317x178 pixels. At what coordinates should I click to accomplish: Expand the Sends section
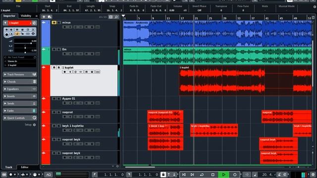[x=5, y=103]
